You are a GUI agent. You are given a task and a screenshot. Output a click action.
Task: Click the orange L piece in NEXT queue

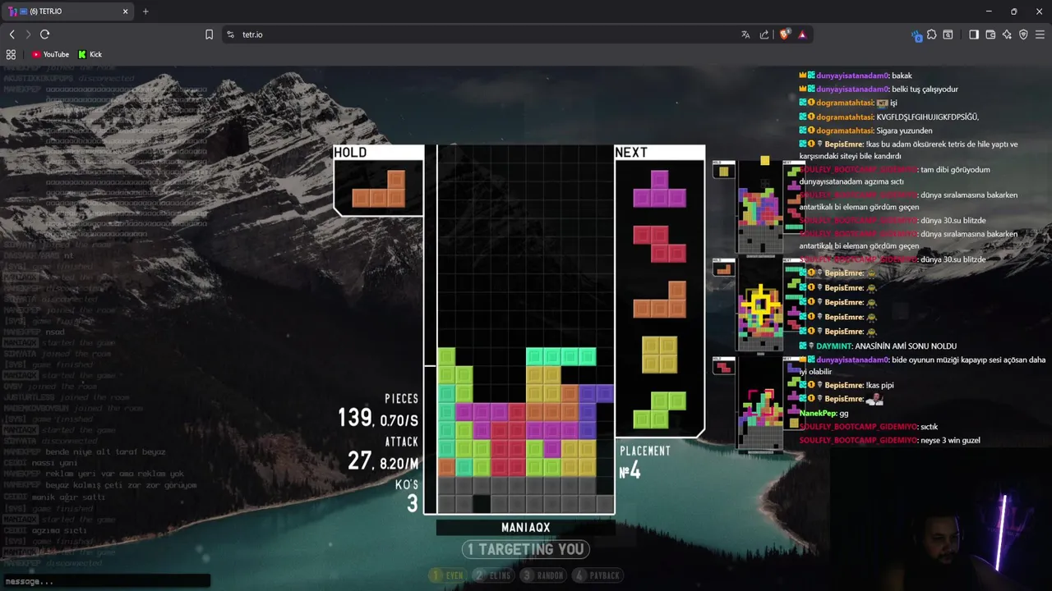click(659, 300)
